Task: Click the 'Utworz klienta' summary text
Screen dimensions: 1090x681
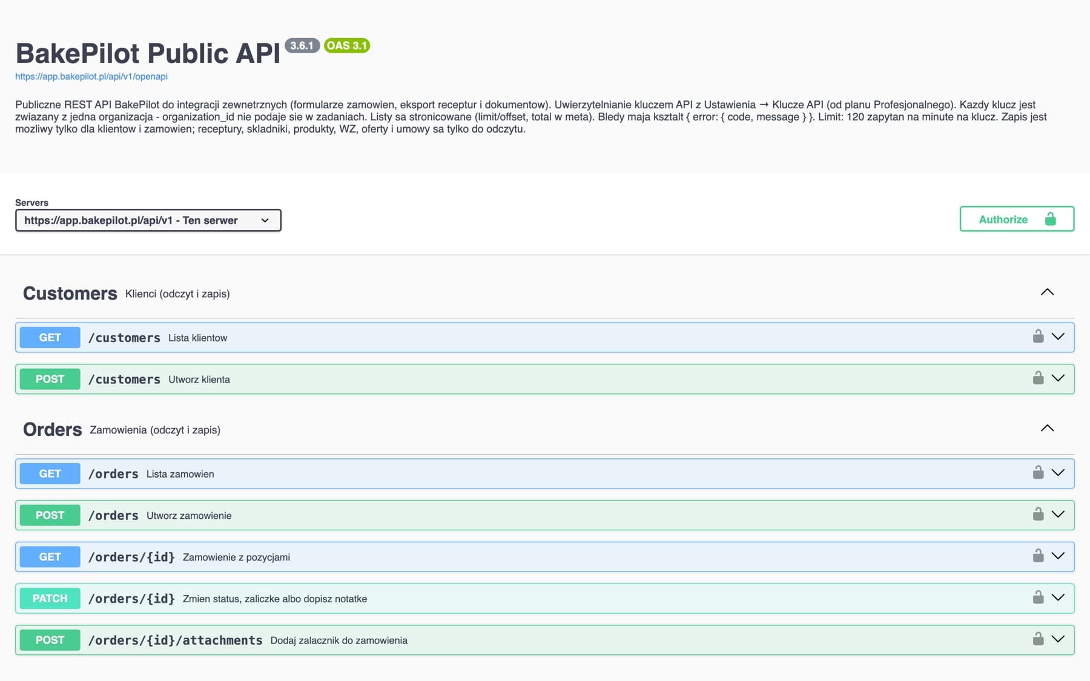Action: (199, 380)
